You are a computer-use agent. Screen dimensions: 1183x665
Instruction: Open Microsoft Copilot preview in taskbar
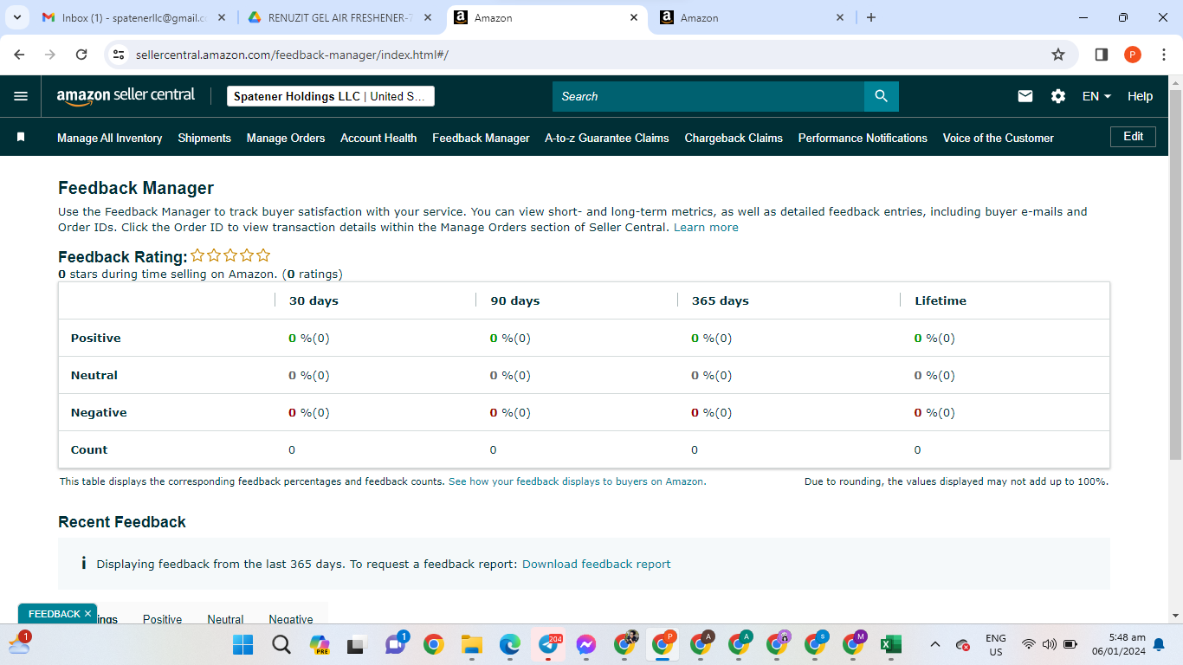(320, 644)
